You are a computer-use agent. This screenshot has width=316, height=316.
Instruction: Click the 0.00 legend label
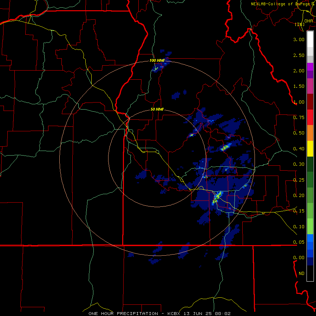[299, 258]
